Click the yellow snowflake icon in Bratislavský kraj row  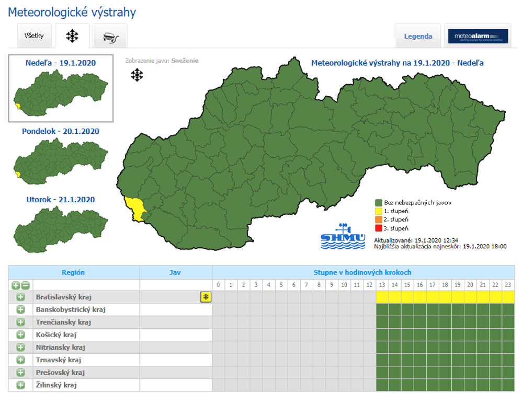click(206, 297)
